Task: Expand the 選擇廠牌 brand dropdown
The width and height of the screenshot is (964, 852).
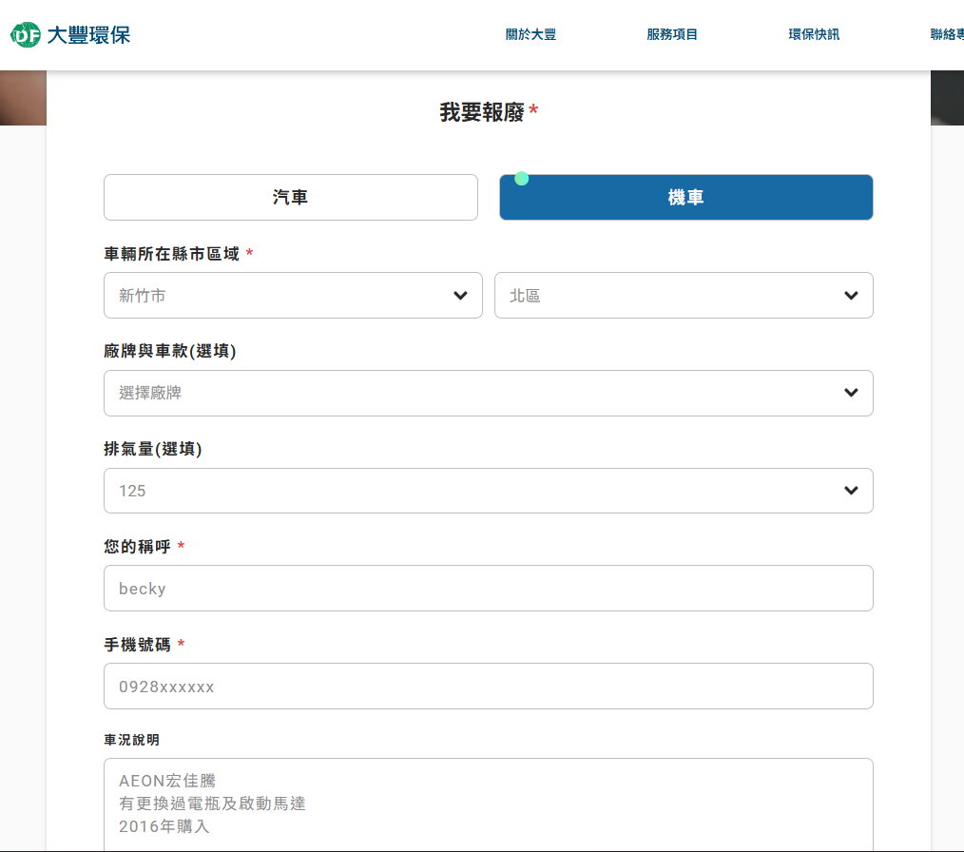Action: click(x=475, y=393)
